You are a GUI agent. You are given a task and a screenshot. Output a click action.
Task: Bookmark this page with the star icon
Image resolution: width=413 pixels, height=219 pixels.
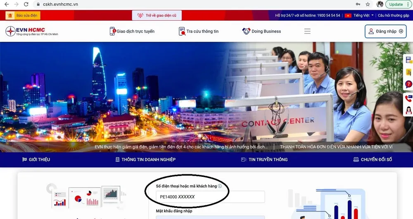point(368,4)
